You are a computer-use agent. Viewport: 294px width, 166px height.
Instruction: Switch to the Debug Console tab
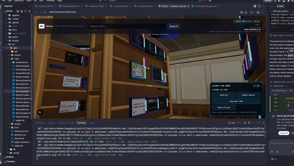coord(66,123)
